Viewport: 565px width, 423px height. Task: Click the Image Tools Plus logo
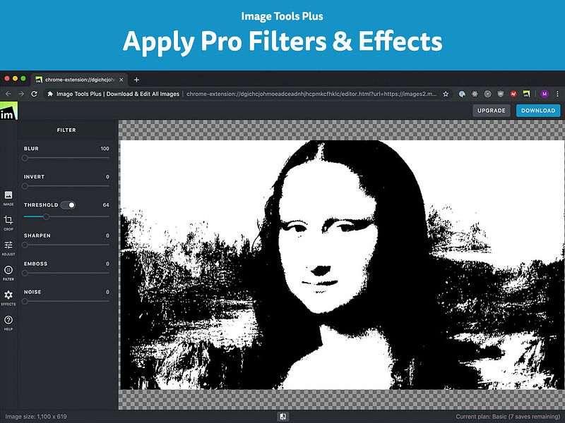(x=8, y=111)
